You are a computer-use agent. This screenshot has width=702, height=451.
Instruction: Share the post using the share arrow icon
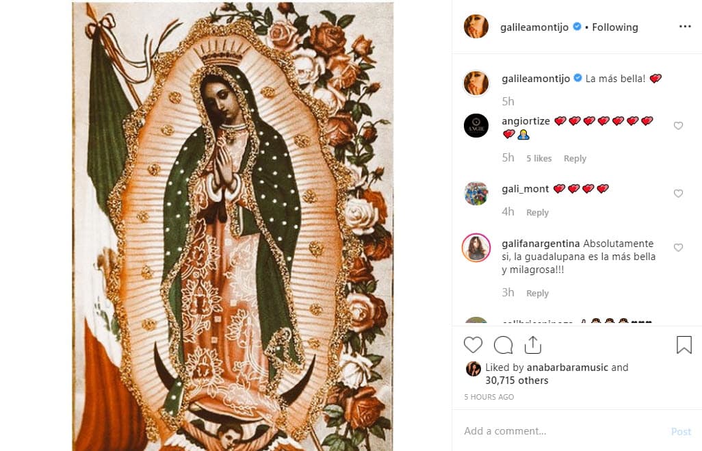533,345
